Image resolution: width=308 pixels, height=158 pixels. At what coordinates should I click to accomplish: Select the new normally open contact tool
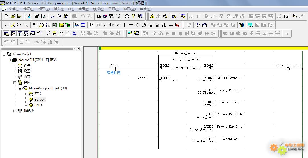(98, 25)
